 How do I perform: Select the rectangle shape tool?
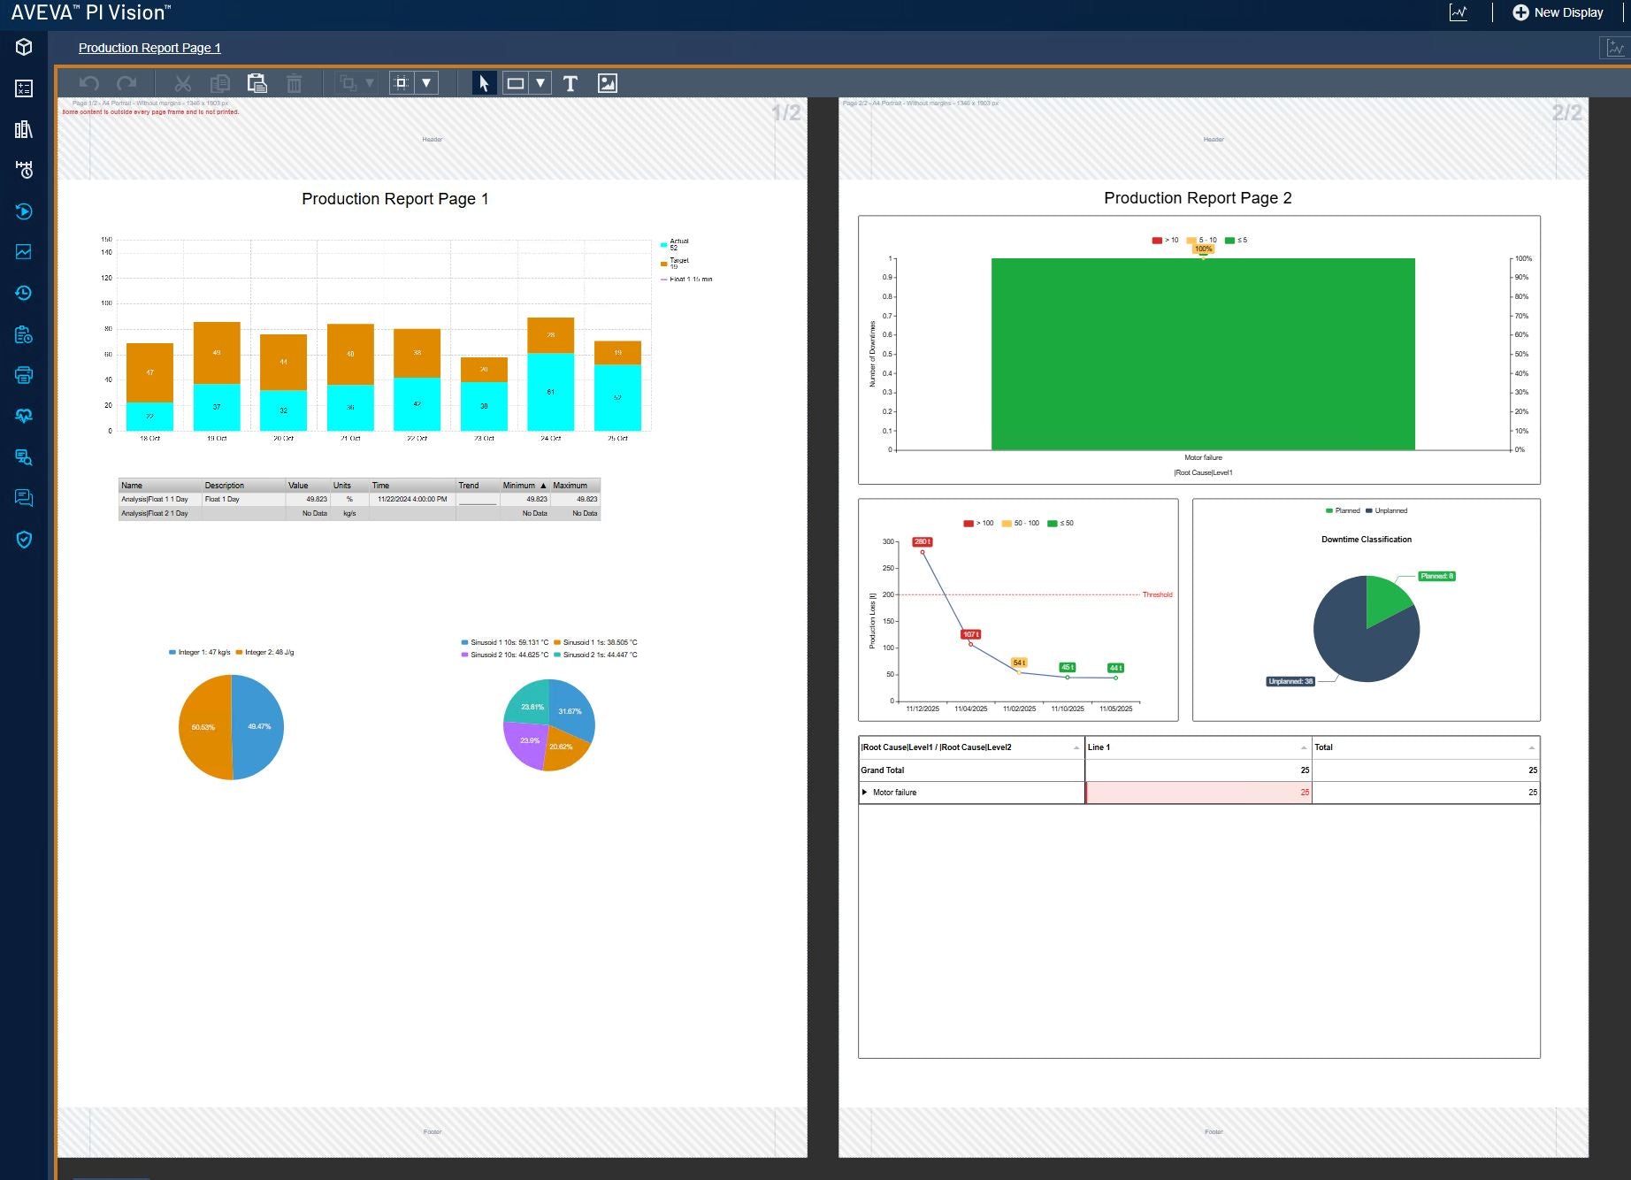pyautogui.click(x=516, y=83)
